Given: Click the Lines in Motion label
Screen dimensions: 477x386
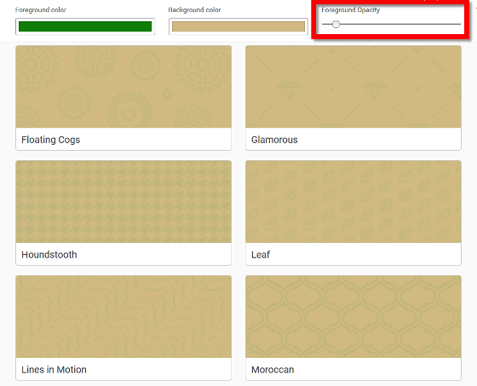Looking at the screenshot, I should click(x=55, y=370).
